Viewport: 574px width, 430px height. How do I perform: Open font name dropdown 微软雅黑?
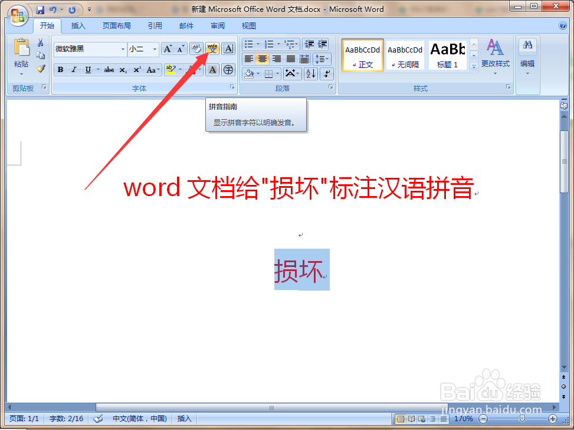pyautogui.click(x=123, y=49)
